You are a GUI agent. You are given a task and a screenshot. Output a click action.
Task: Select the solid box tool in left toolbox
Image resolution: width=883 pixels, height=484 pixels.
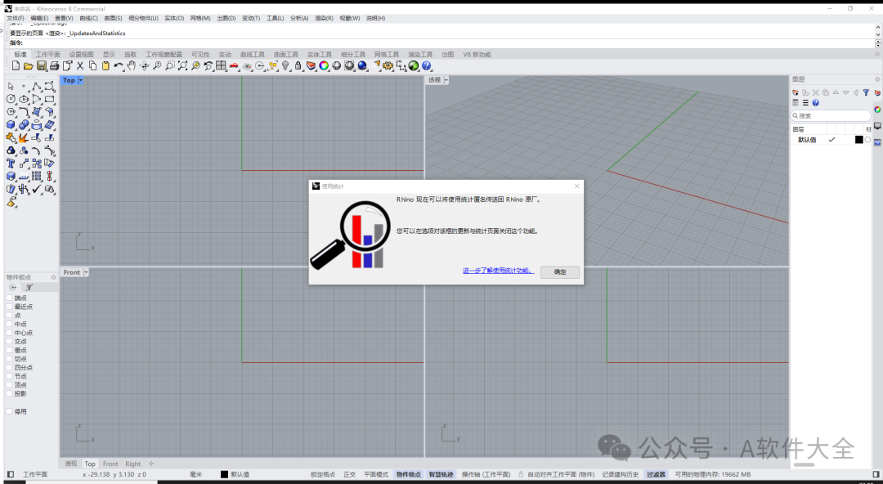[x=11, y=124]
